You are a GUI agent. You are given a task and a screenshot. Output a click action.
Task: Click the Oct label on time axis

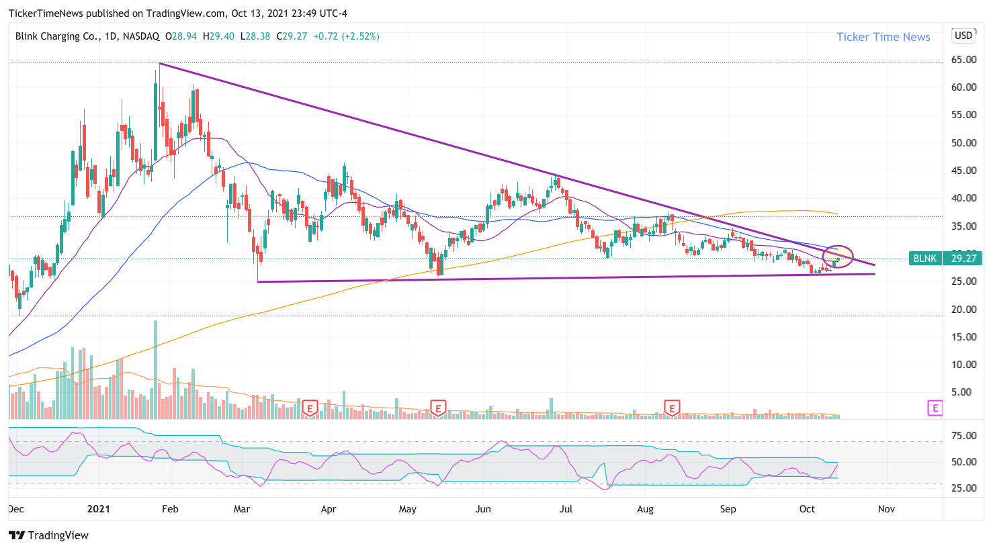click(x=807, y=509)
